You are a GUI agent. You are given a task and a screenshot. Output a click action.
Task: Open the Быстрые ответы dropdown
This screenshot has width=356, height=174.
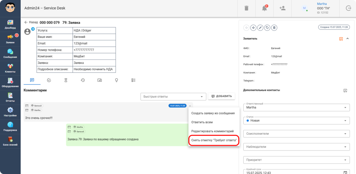[x=173, y=97]
